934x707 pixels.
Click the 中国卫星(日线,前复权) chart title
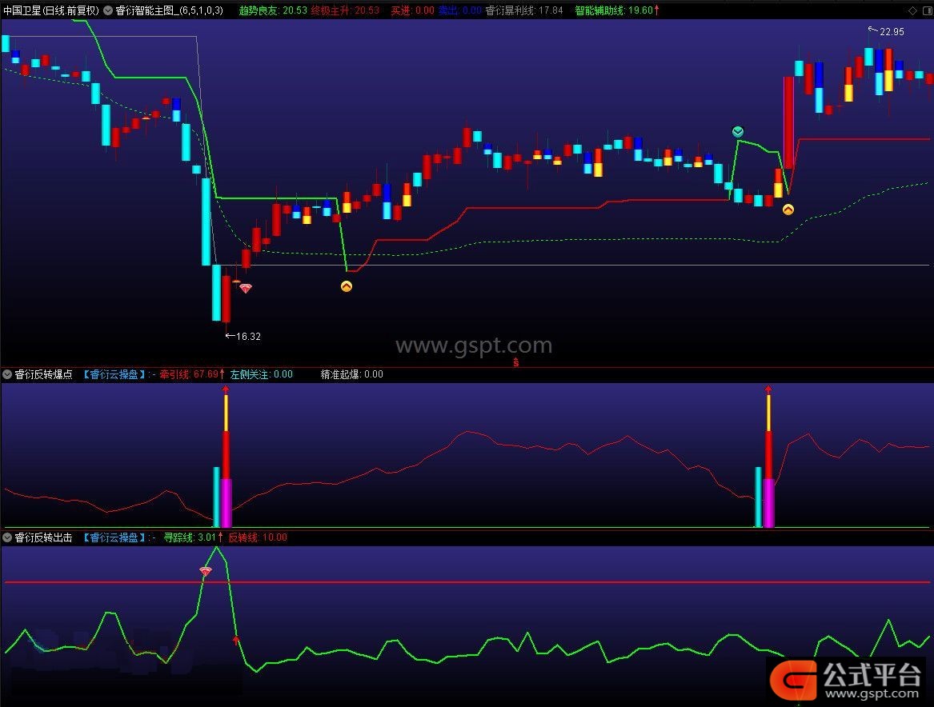point(51,10)
